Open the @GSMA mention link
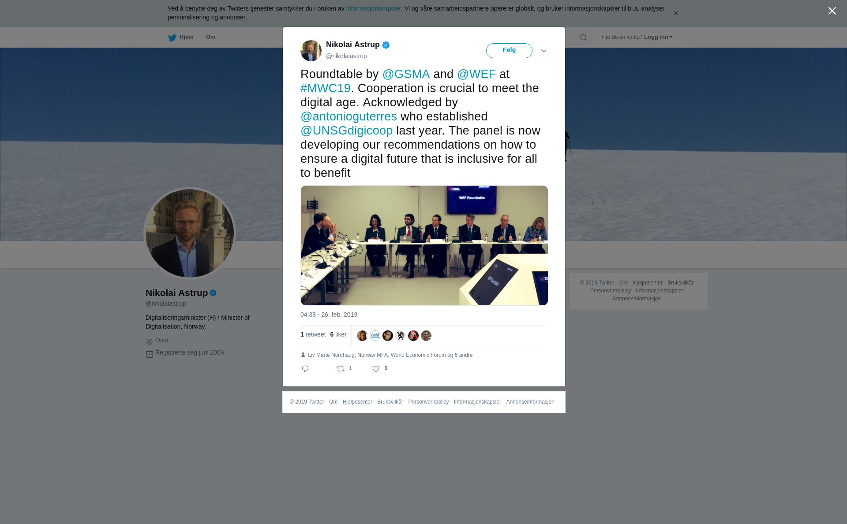Viewport: 847px width, 524px height. (x=406, y=74)
